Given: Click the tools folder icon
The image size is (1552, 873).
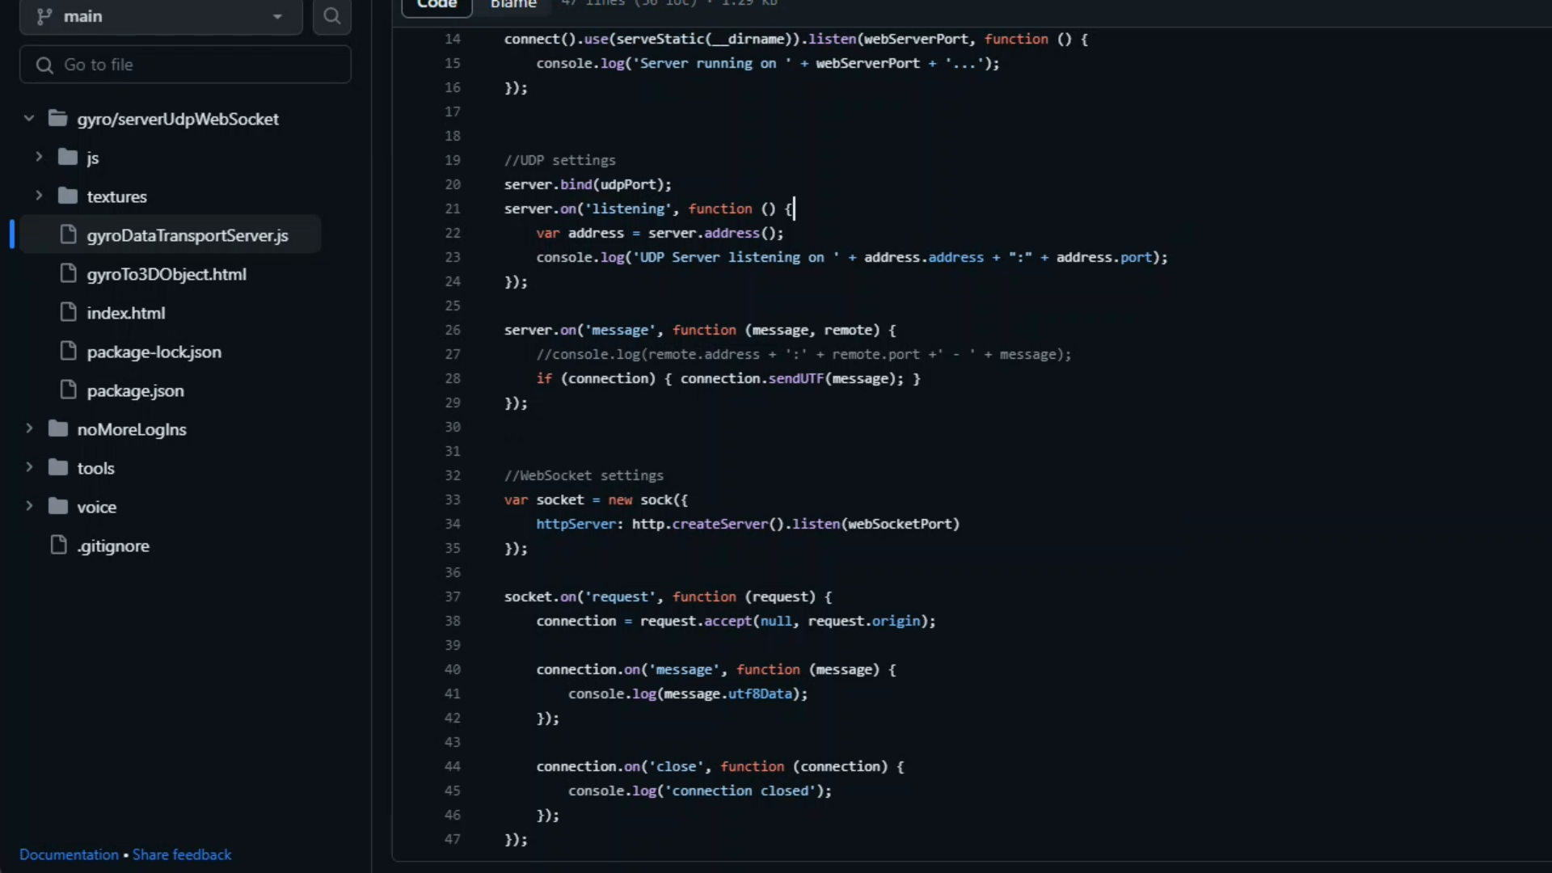Looking at the screenshot, I should pos(58,467).
